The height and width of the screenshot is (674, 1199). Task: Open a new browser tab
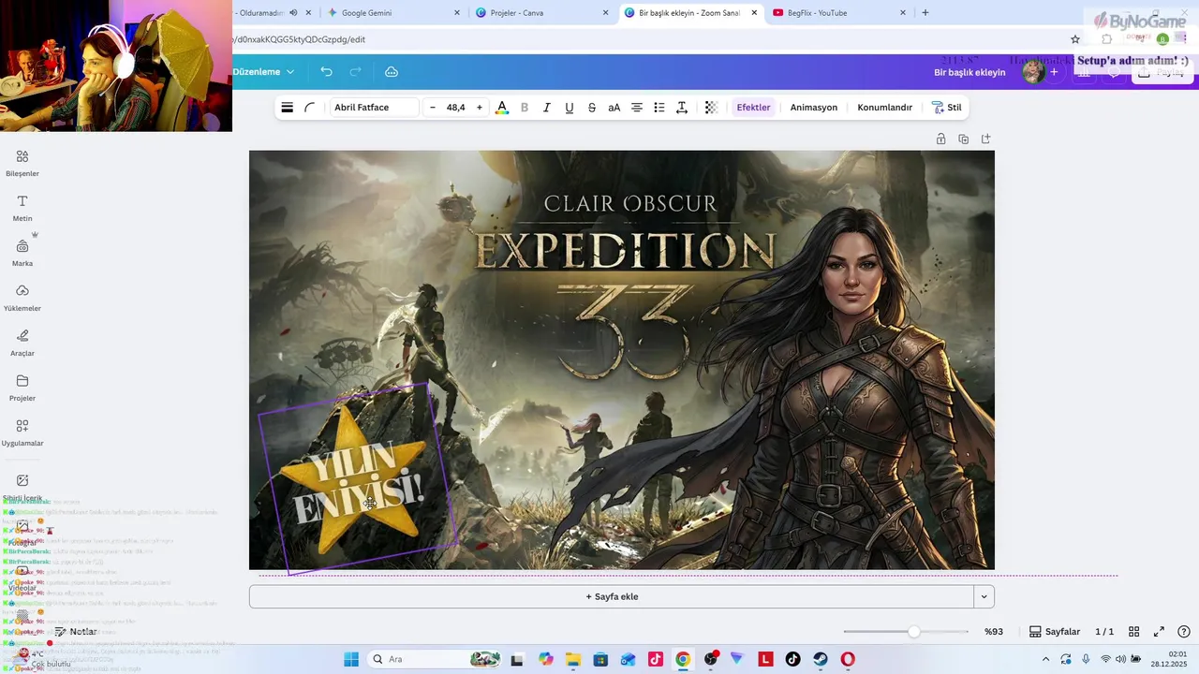(x=925, y=13)
